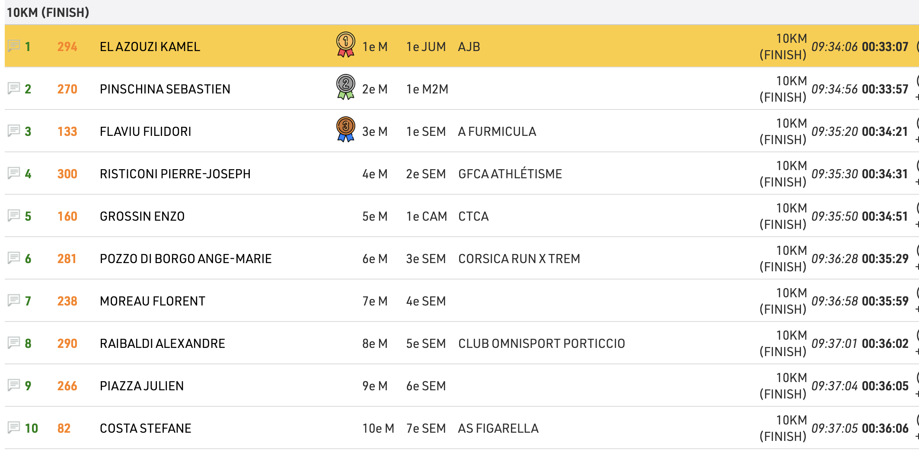Image resolution: width=919 pixels, height=450 pixels.
Task: Click comment bubble next to Grossin Enzo
Action: tap(14, 215)
